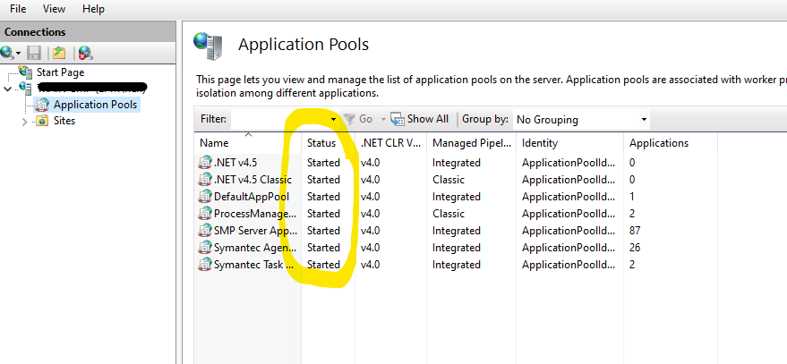This screenshot has height=364, width=787.
Task: Sort list by Status column header
Action: [x=321, y=143]
